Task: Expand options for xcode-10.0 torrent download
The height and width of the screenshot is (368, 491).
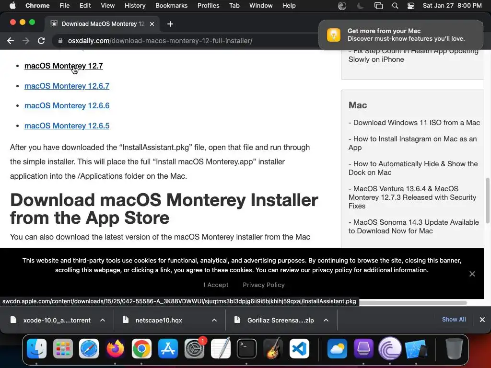Action: click(103, 320)
